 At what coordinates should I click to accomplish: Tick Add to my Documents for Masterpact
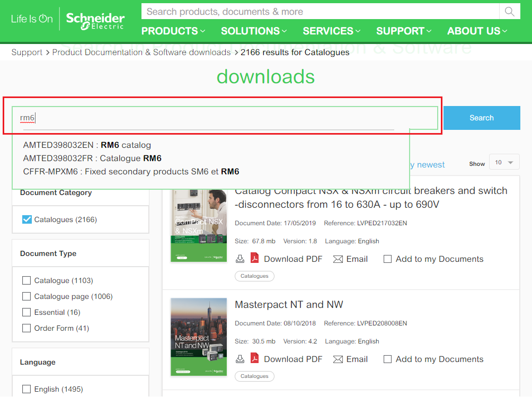tap(387, 359)
